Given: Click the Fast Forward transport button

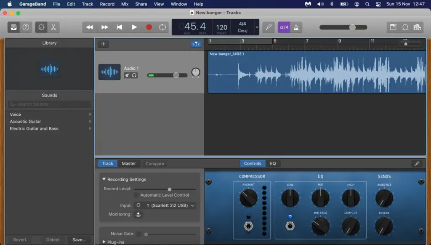Looking at the screenshot, I should [x=104, y=27].
